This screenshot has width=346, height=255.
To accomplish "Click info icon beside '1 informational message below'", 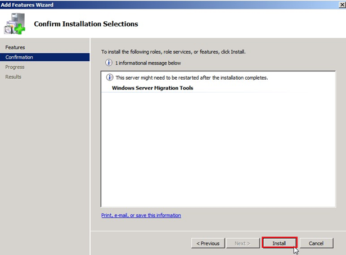I will point(109,63).
